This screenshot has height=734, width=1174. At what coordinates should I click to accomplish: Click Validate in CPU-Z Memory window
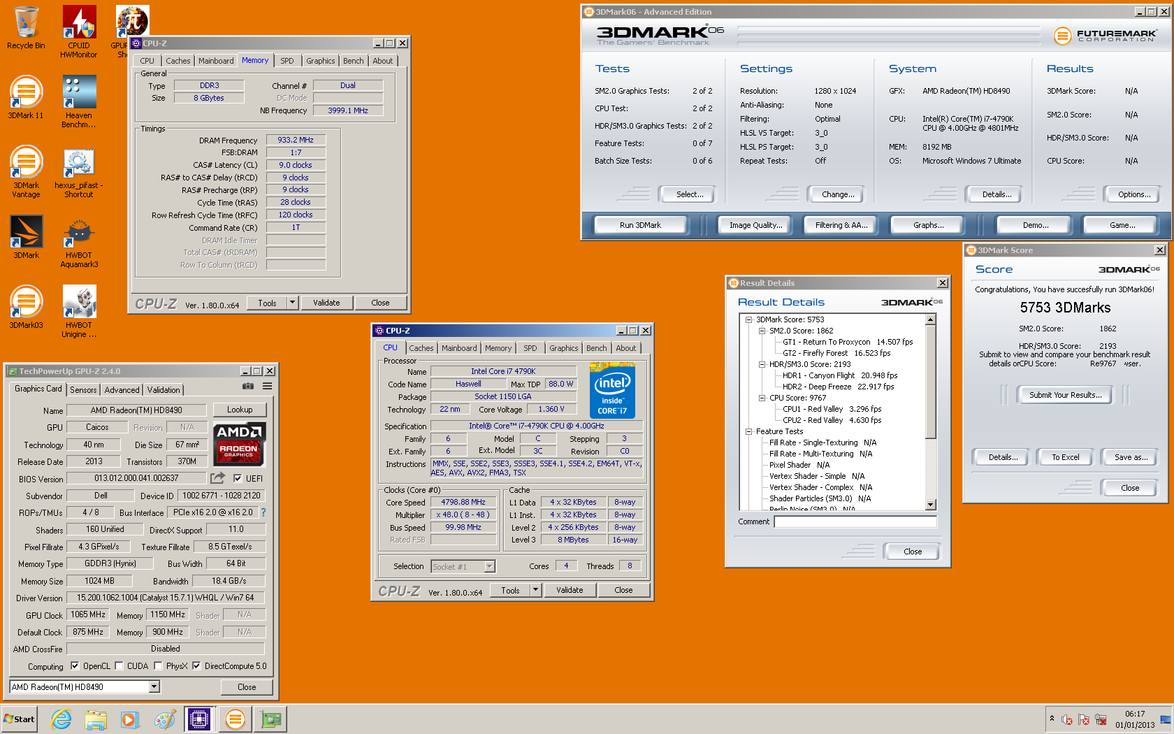click(x=326, y=303)
